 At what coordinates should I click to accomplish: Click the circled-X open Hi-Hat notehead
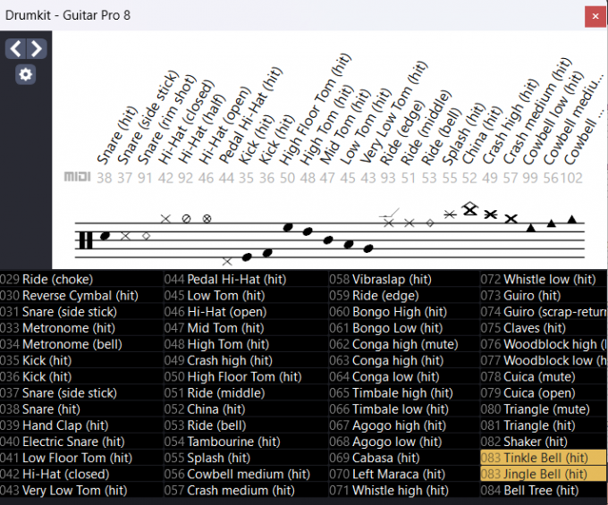[207, 217]
